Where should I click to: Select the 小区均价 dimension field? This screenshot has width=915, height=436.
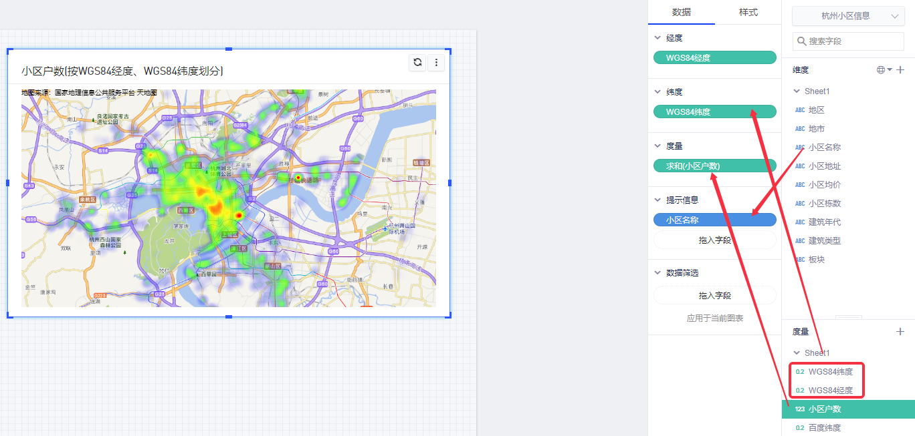click(824, 185)
